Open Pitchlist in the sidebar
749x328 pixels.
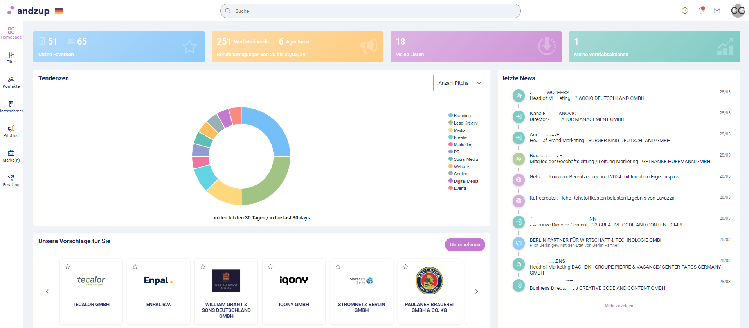click(11, 132)
